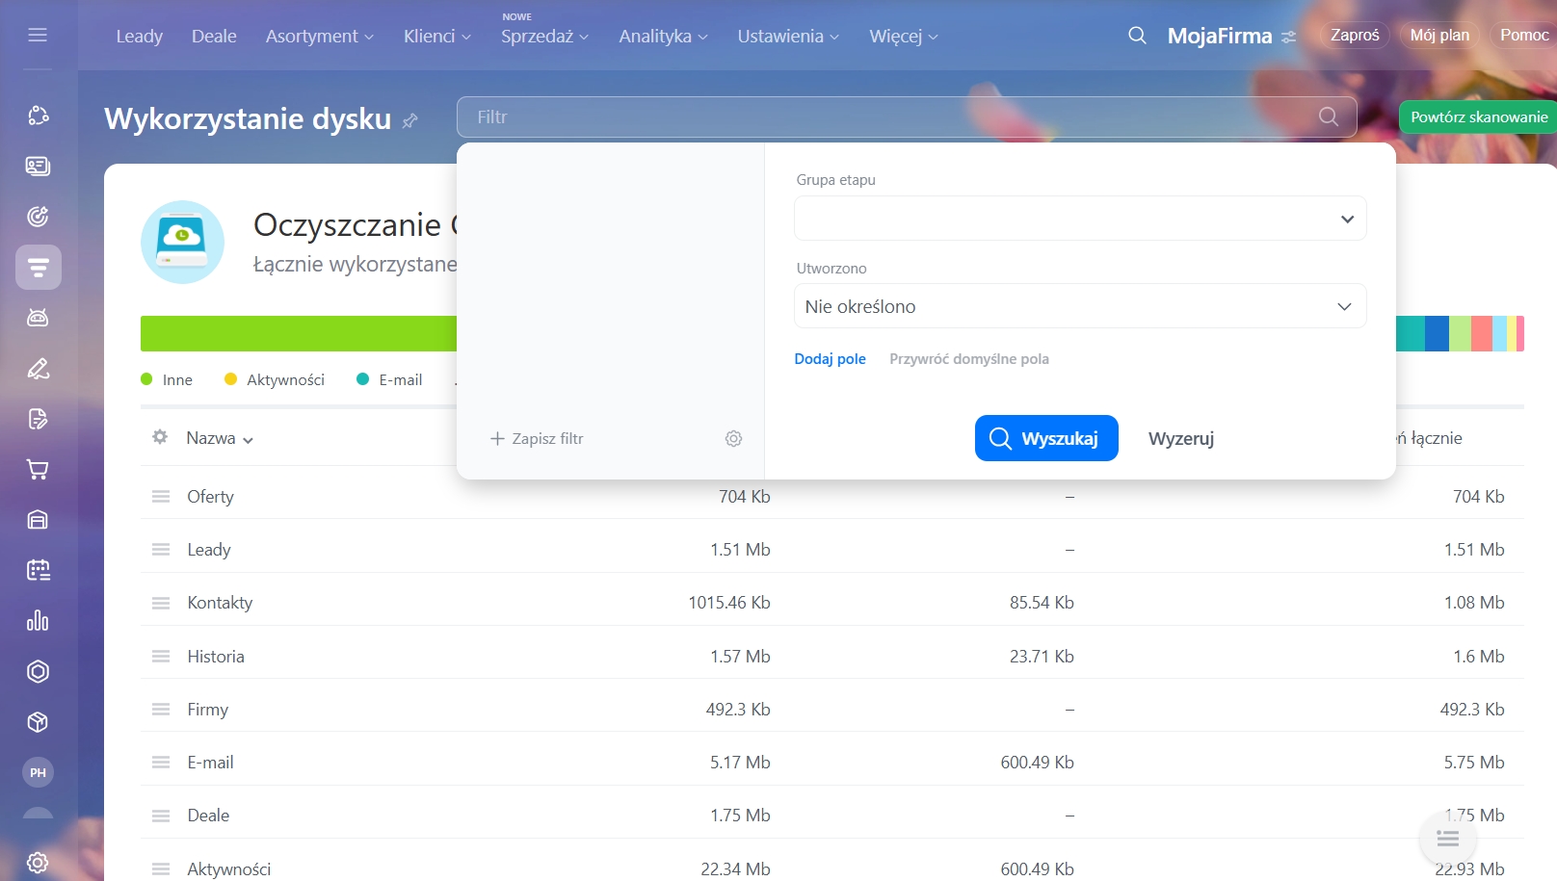This screenshot has height=881, width=1557.
Task: Click the pin icon next to page title
Action: click(410, 120)
